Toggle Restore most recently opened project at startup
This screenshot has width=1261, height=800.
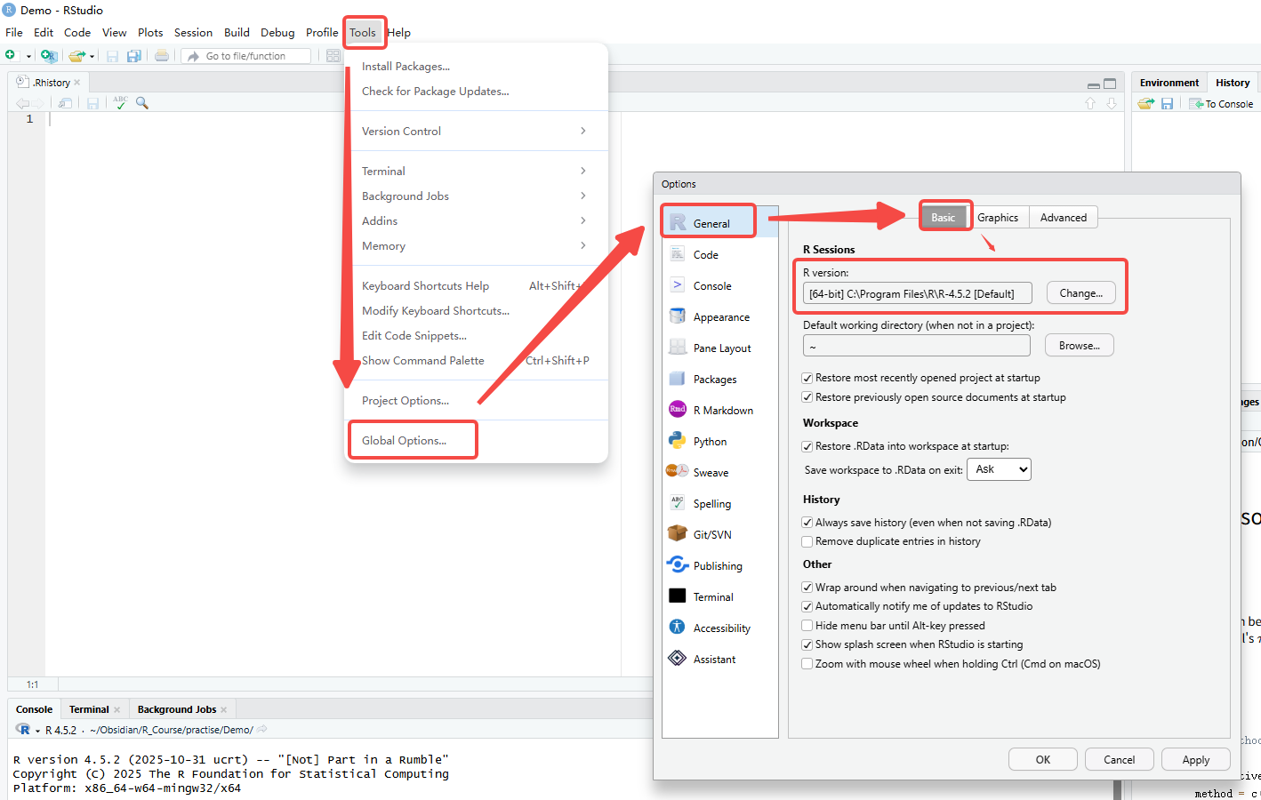(807, 378)
